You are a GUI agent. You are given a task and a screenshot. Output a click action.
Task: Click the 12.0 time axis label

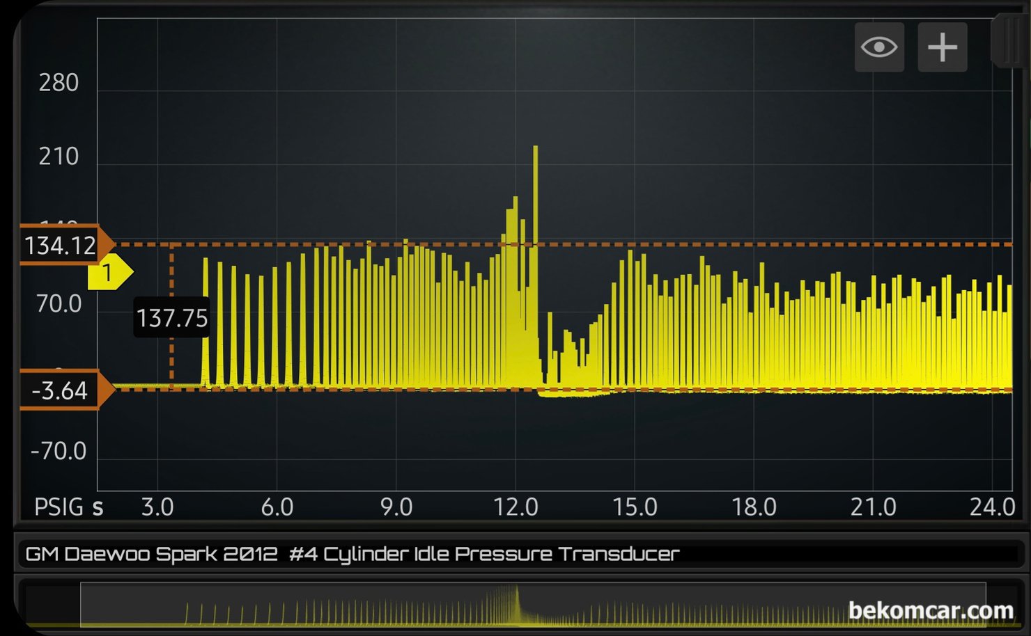515,507
